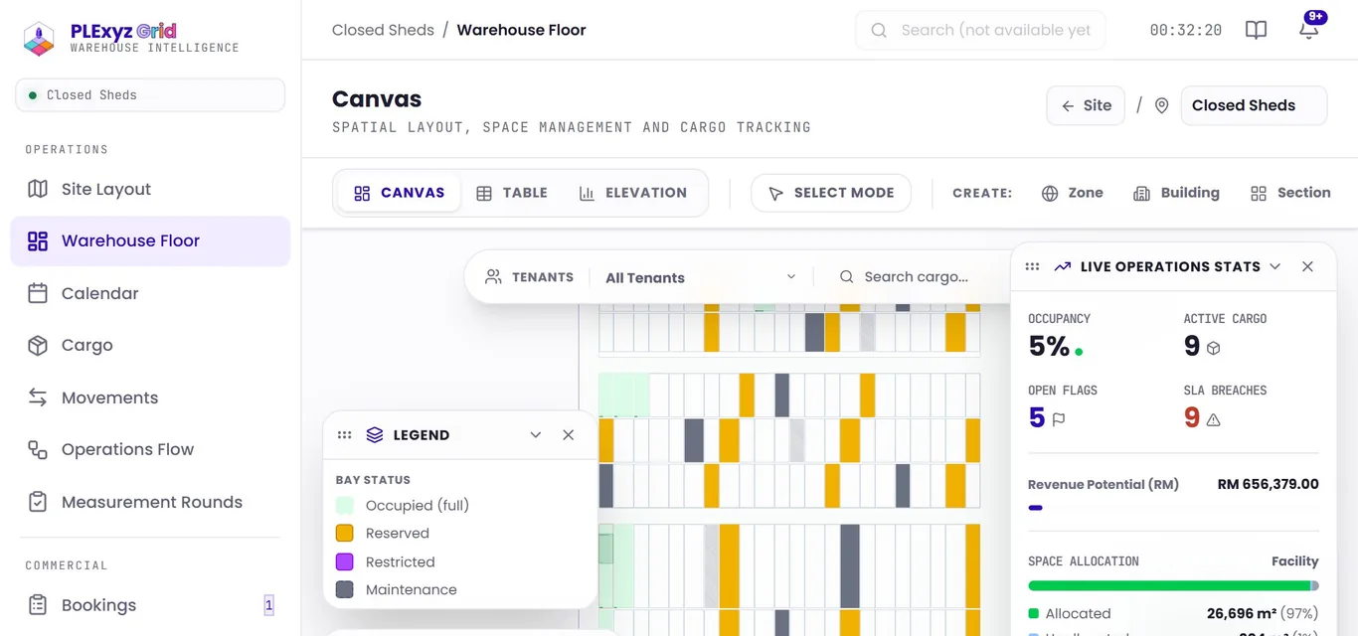Open Site Layout in sidebar
1358x636 pixels.
pos(150,189)
